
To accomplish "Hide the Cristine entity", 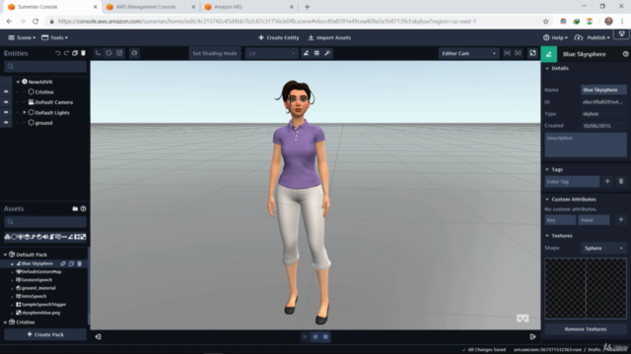I will (6, 91).
